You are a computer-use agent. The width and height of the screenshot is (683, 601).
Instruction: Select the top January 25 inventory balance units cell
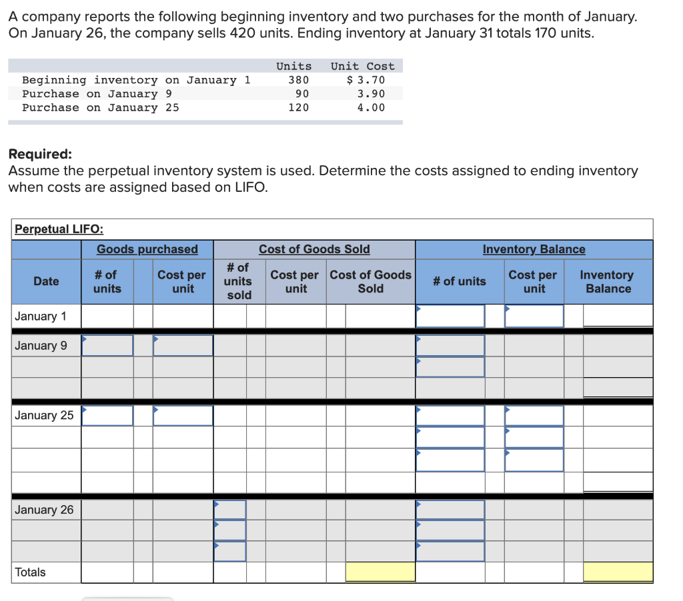point(450,415)
